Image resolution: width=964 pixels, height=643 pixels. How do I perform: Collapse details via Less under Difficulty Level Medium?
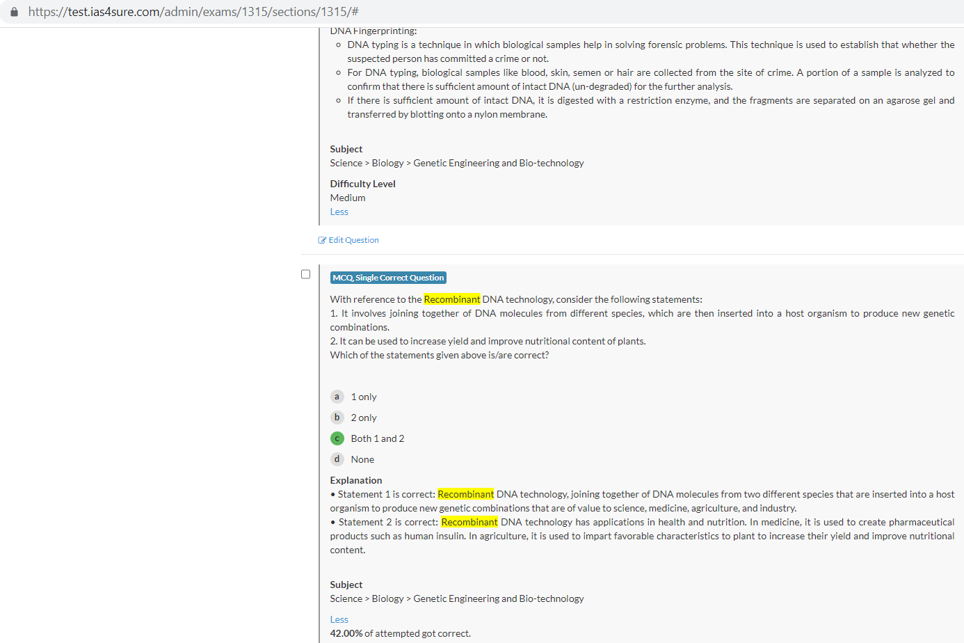click(x=339, y=212)
